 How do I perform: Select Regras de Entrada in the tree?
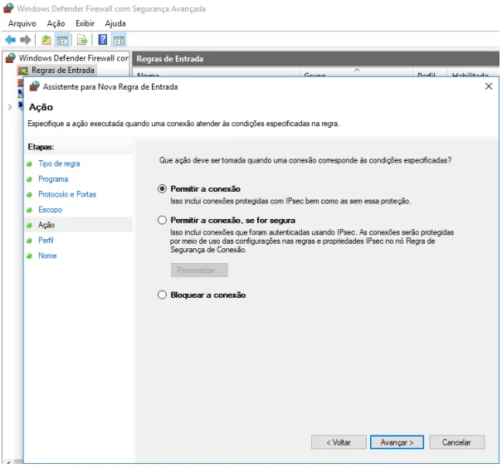[x=63, y=70]
